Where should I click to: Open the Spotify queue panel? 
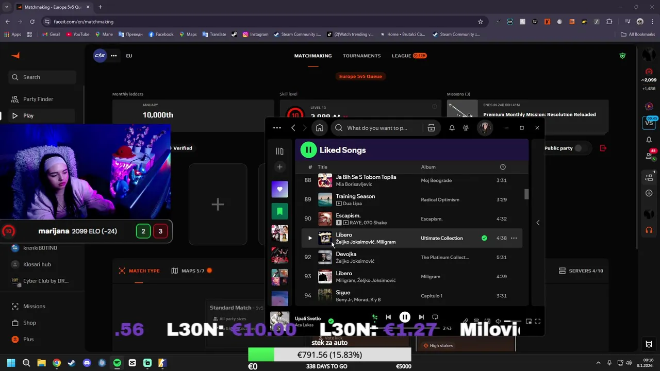(476, 321)
